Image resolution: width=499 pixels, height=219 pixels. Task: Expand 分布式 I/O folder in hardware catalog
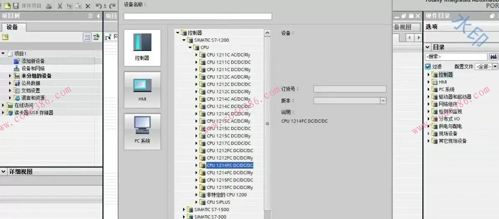click(428, 119)
